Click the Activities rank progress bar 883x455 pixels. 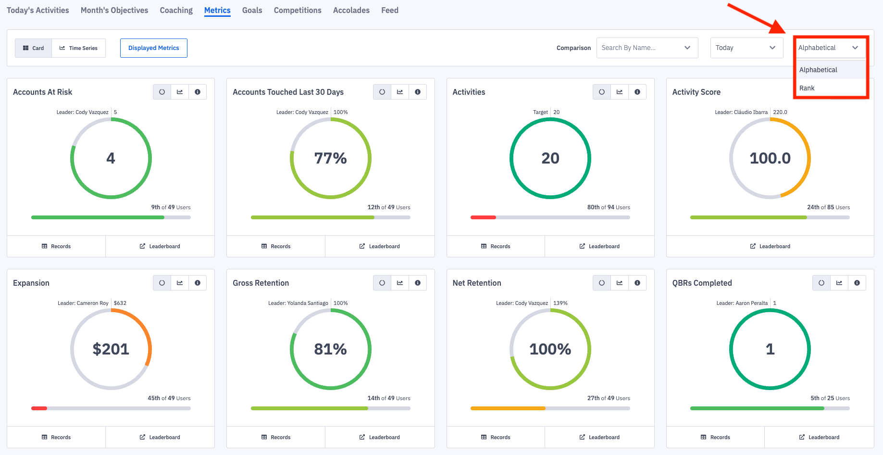[550, 217]
